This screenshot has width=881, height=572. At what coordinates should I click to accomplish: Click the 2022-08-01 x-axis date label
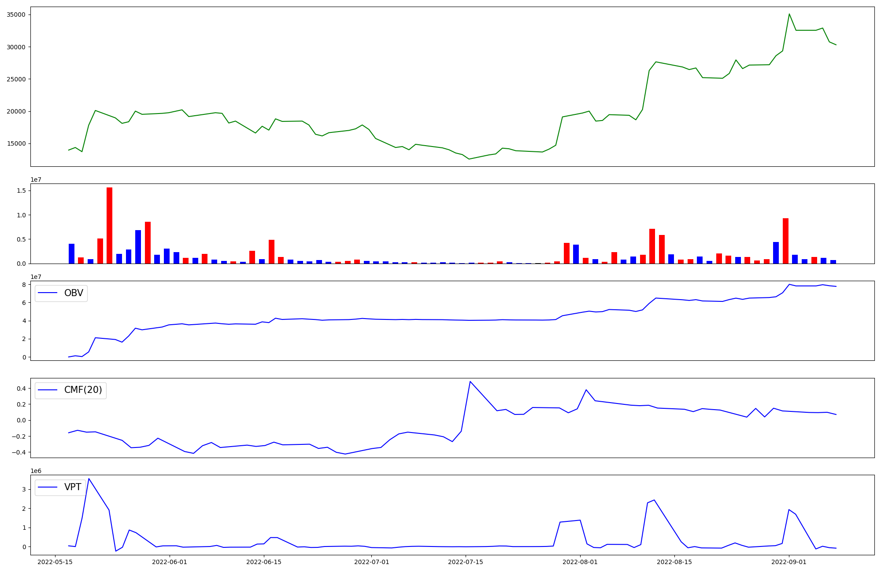click(580, 562)
